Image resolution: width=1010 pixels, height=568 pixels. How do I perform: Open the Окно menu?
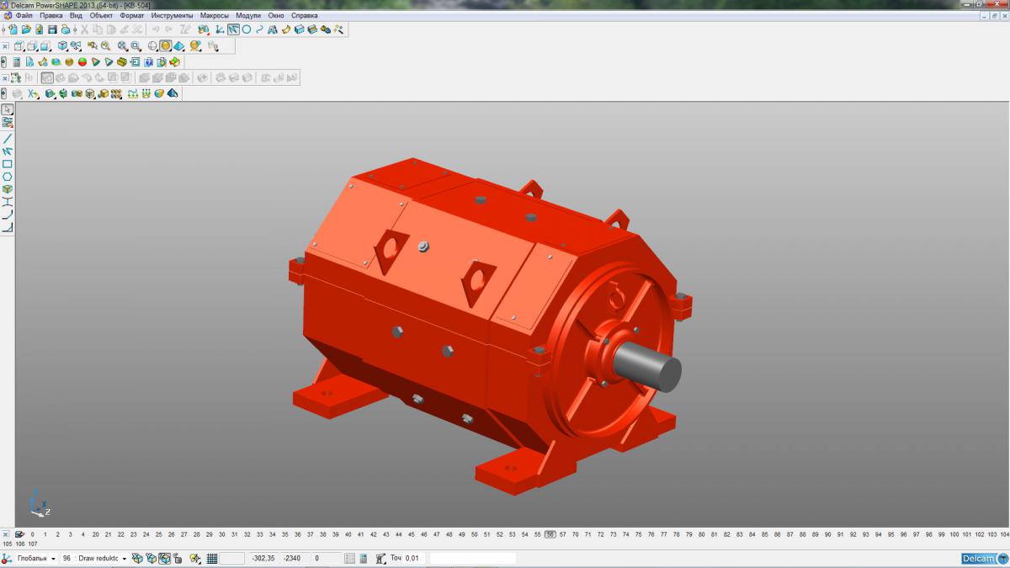pos(276,15)
